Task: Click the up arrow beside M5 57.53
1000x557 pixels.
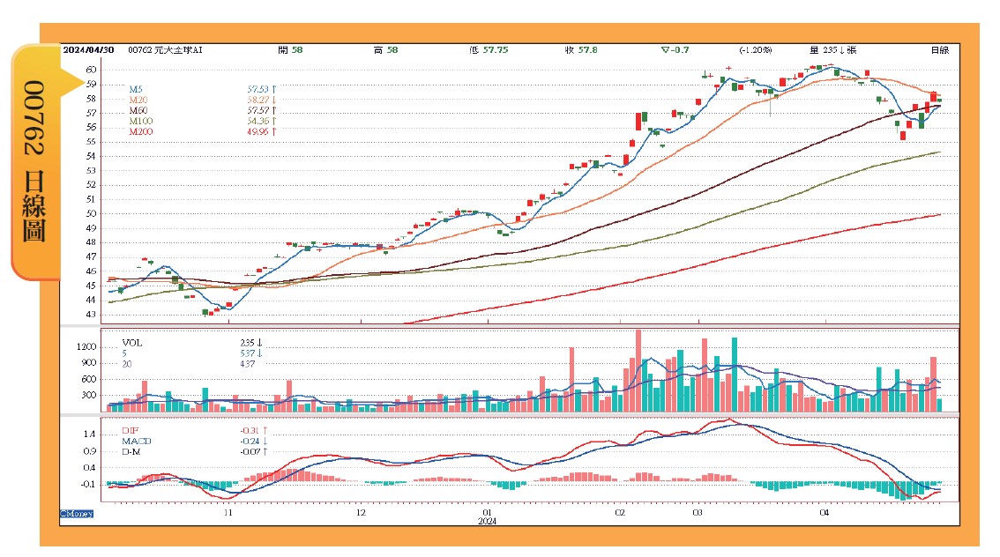Action: click(x=274, y=90)
